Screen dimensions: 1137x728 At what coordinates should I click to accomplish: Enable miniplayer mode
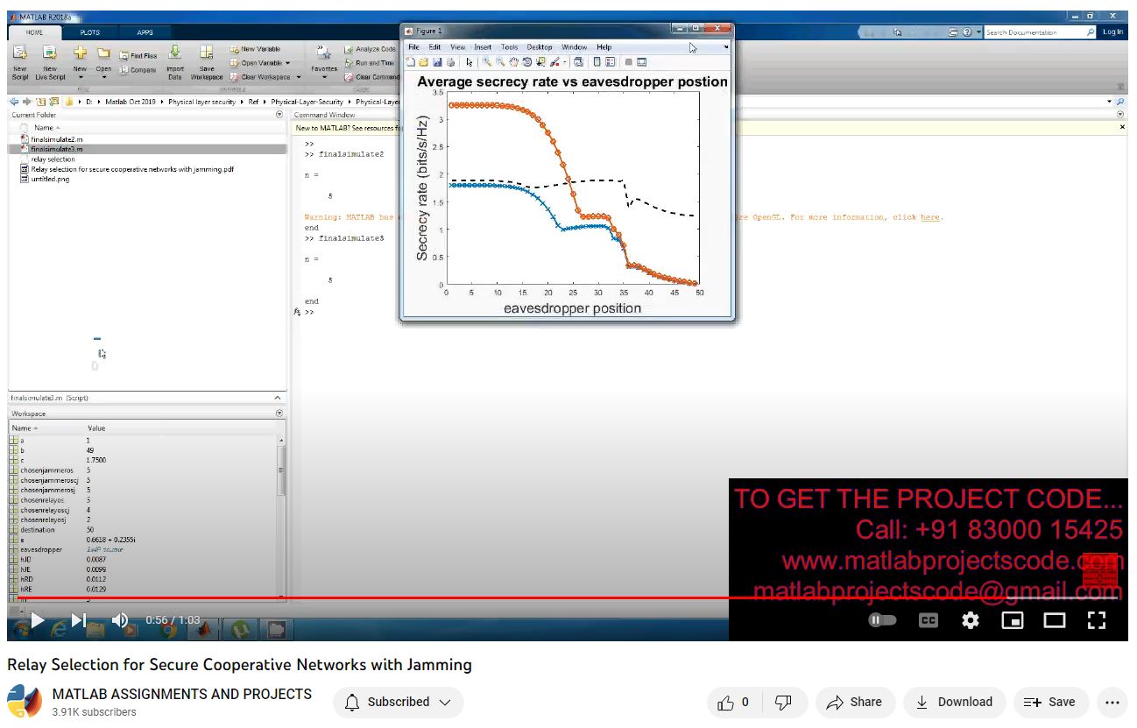click(1013, 620)
